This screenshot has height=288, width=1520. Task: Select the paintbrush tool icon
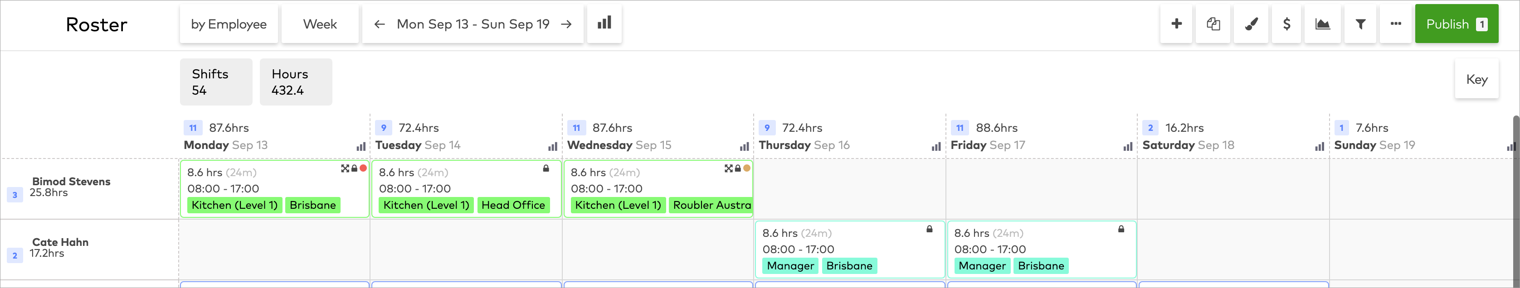tap(1251, 24)
